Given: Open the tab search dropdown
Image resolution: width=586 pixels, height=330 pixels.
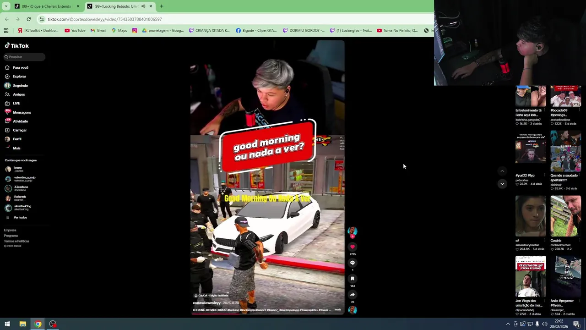Looking at the screenshot, I should 6,6.
